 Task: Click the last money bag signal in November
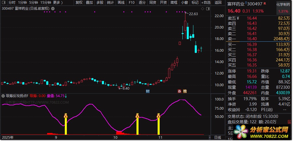pyautogui.click(x=158, y=116)
